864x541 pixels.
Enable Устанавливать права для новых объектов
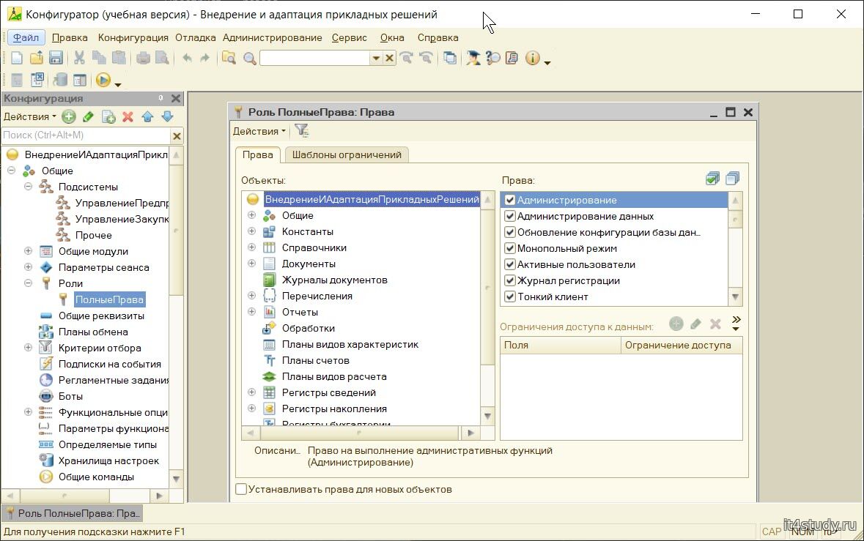(241, 489)
